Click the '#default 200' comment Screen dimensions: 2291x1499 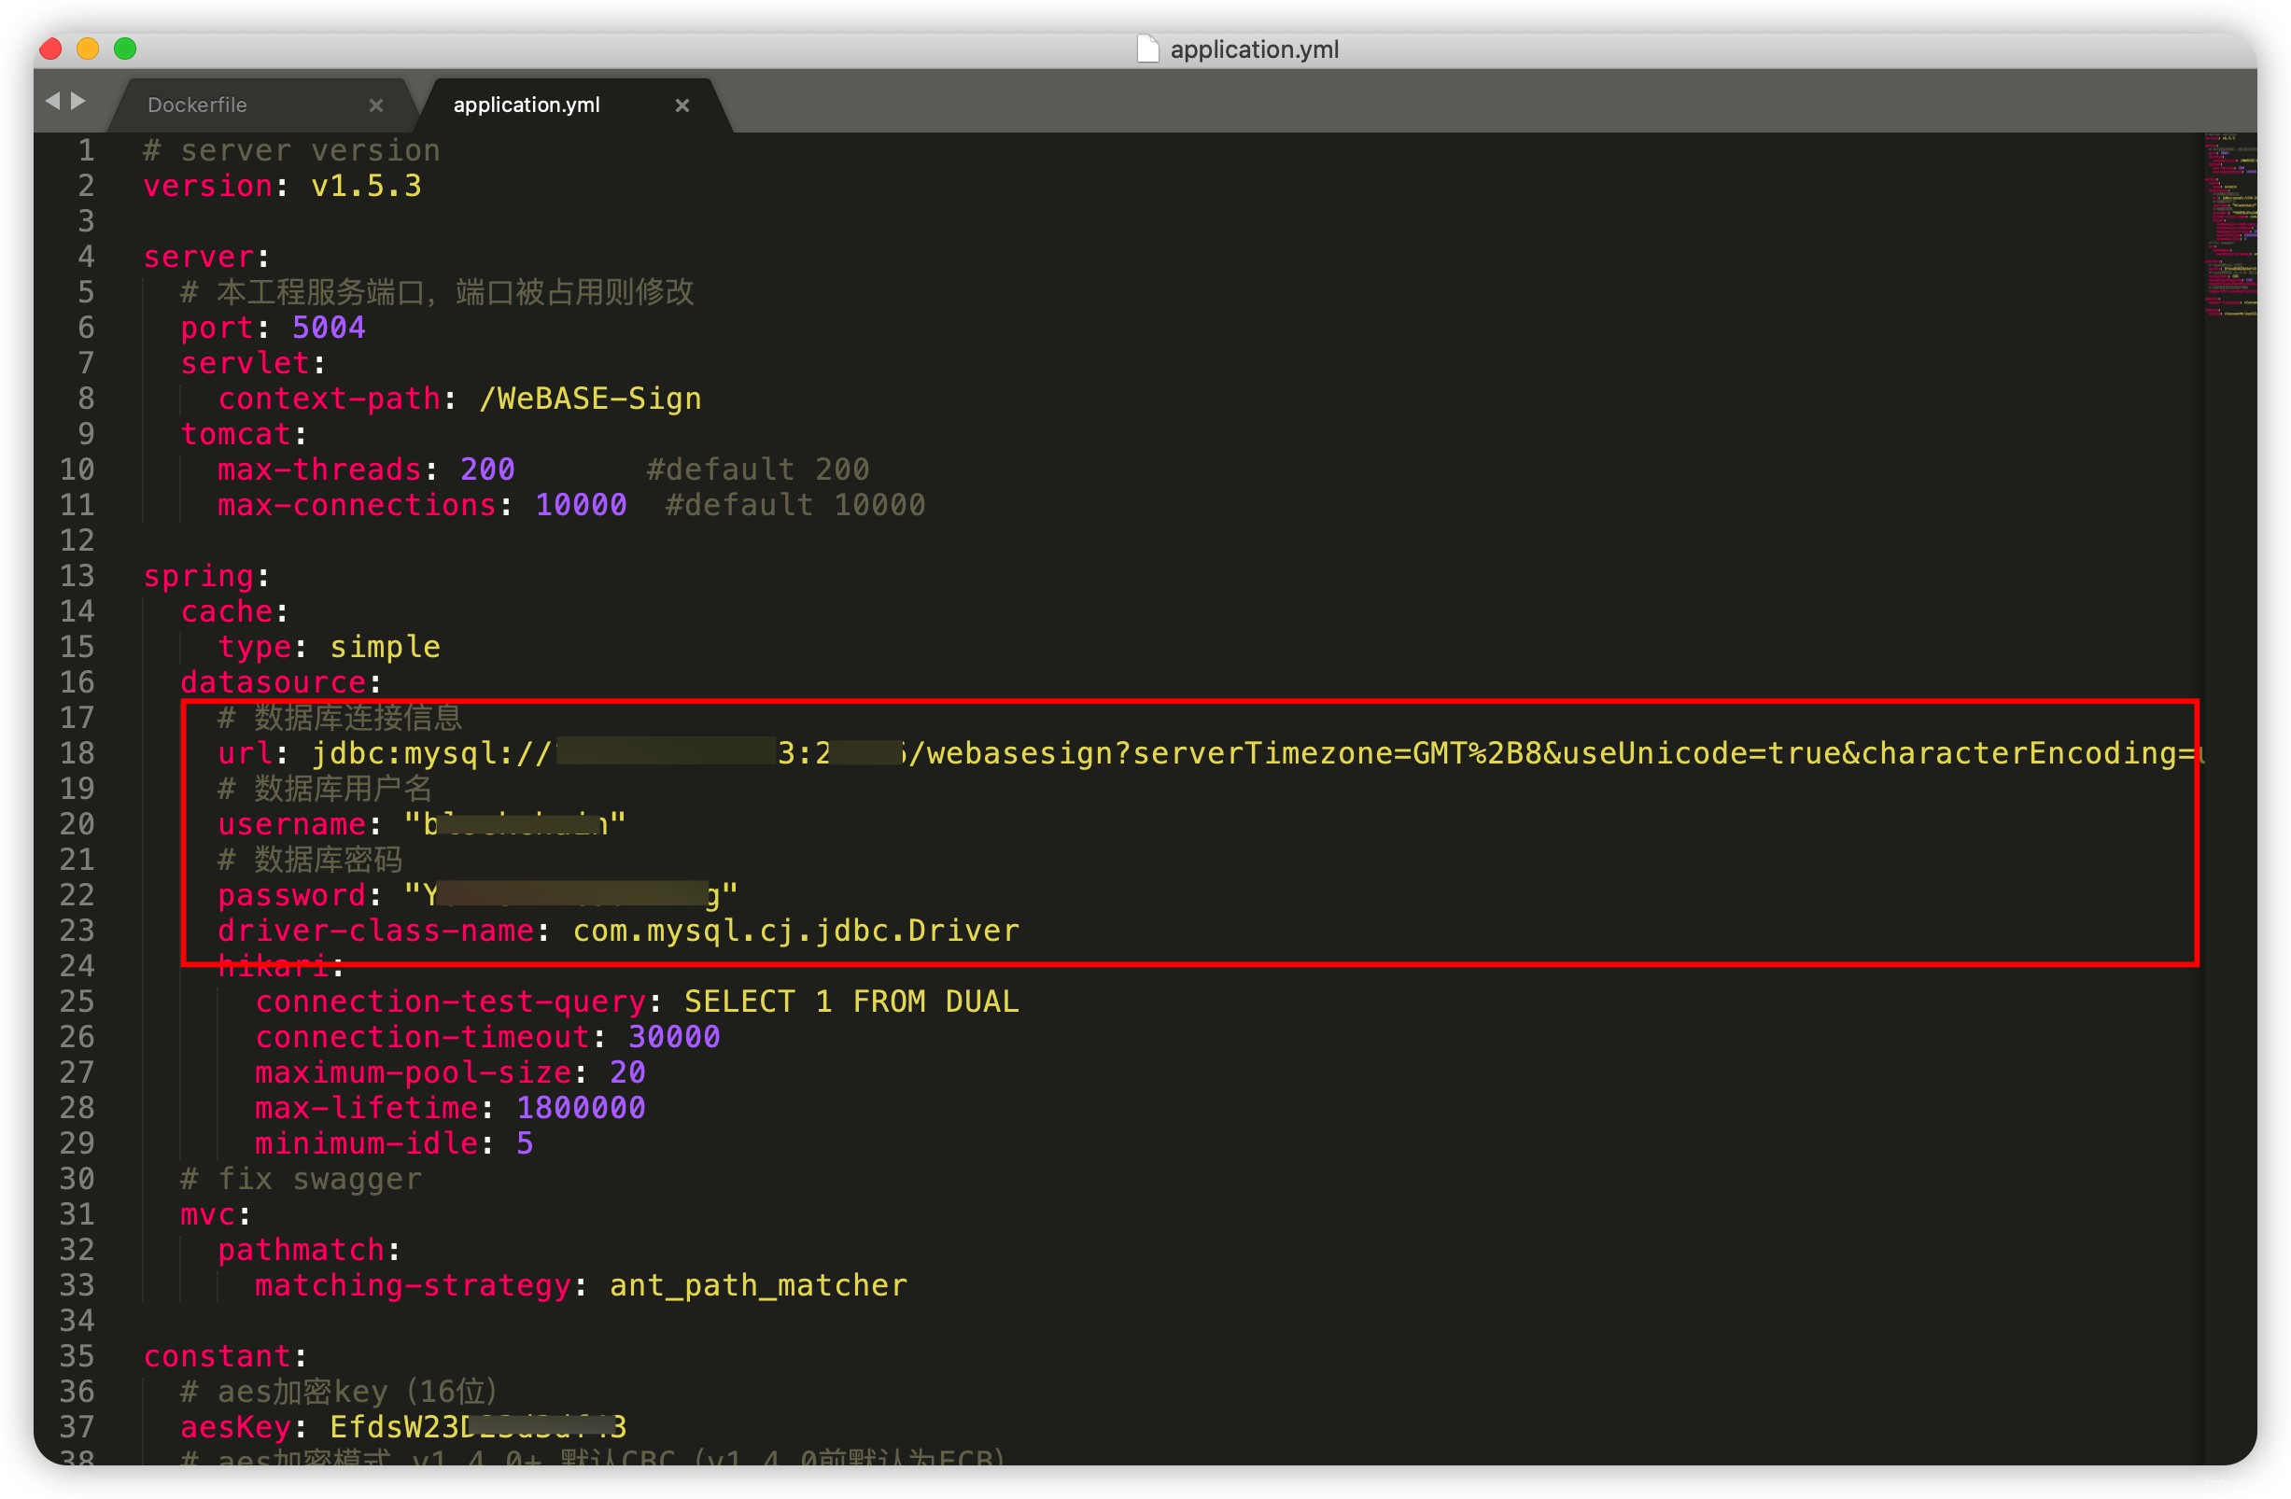coord(757,469)
